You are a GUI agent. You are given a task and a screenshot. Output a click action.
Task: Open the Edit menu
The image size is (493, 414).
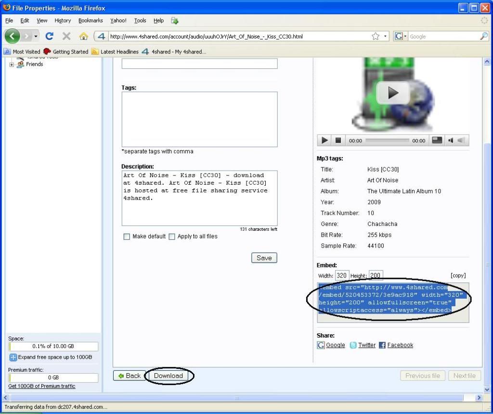(25, 21)
